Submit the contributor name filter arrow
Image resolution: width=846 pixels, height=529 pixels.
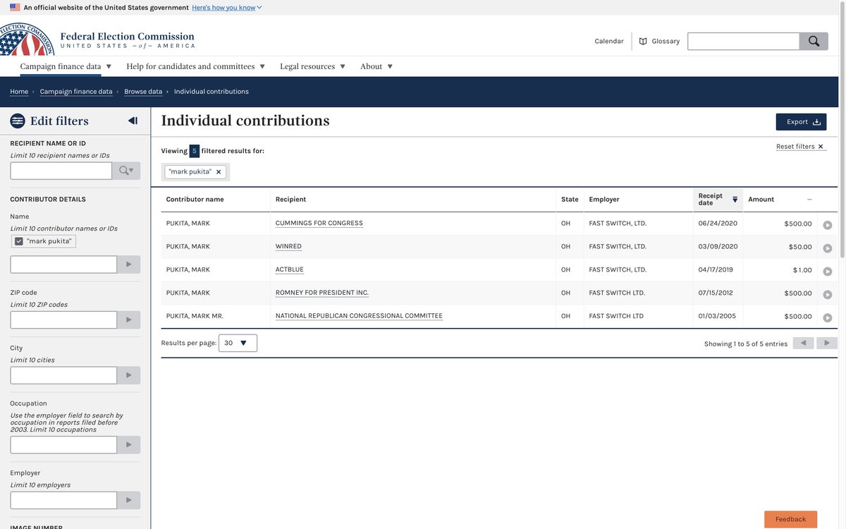[128, 264]
